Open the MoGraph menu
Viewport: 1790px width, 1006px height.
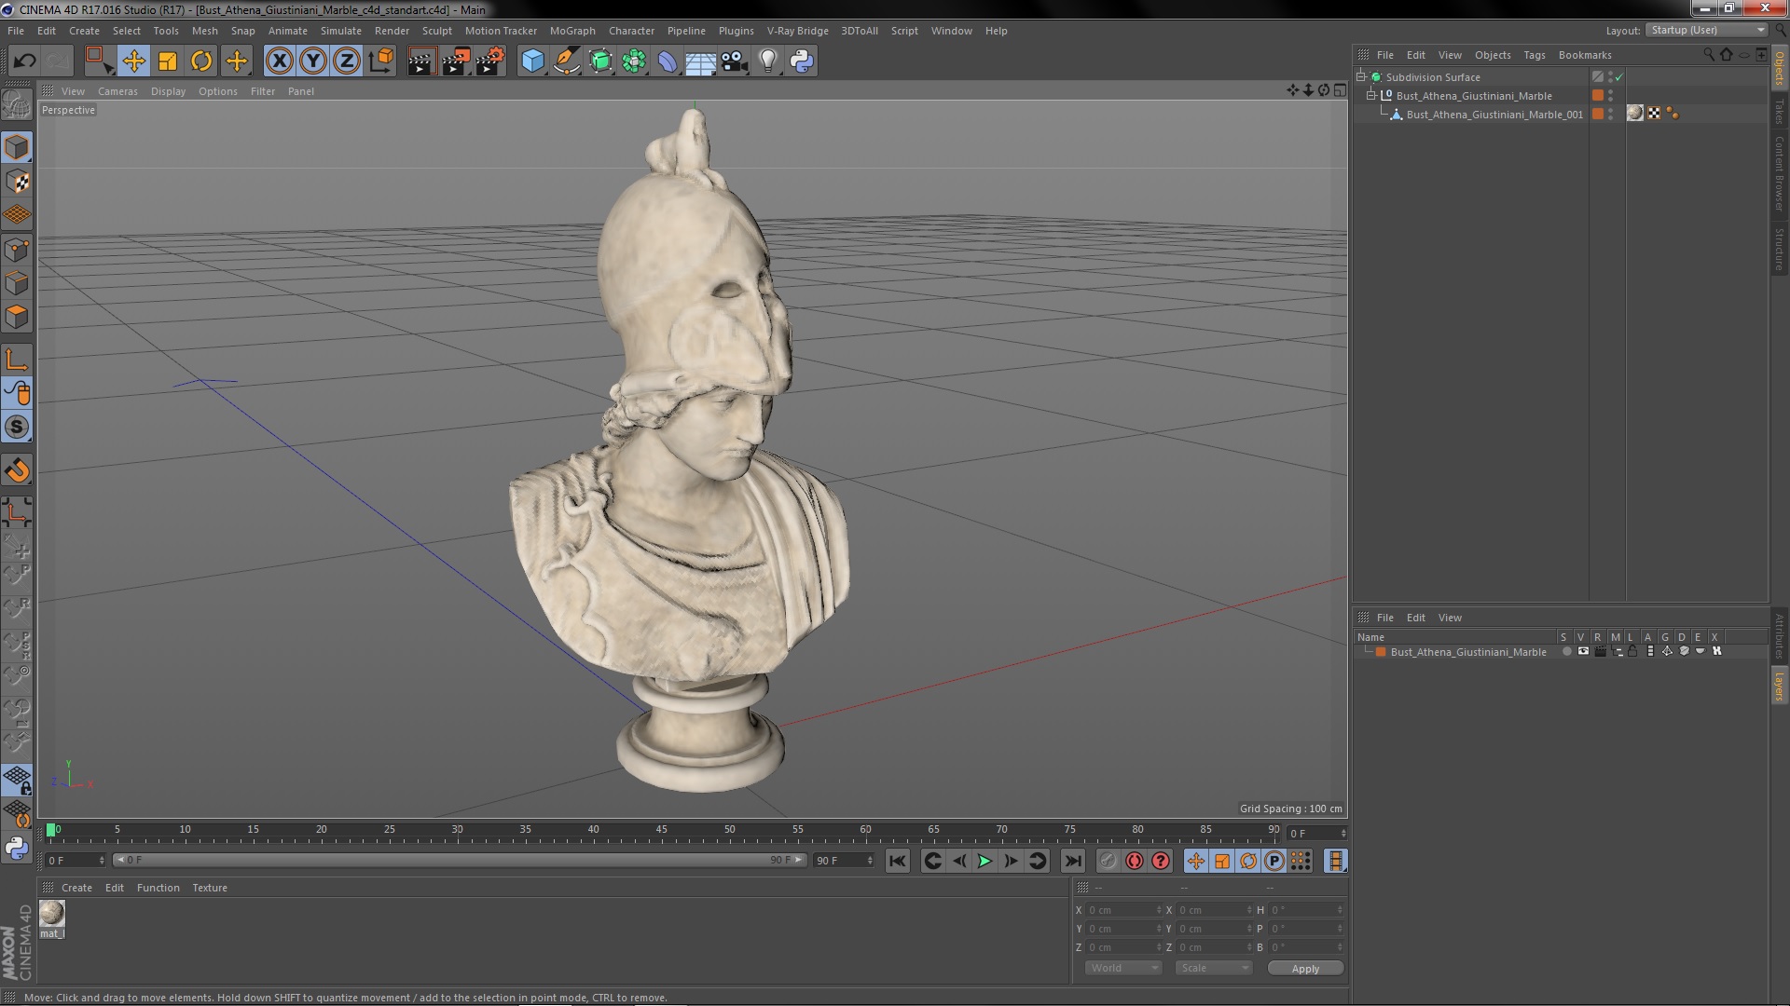pyautogui.click(x=572, y=31)
